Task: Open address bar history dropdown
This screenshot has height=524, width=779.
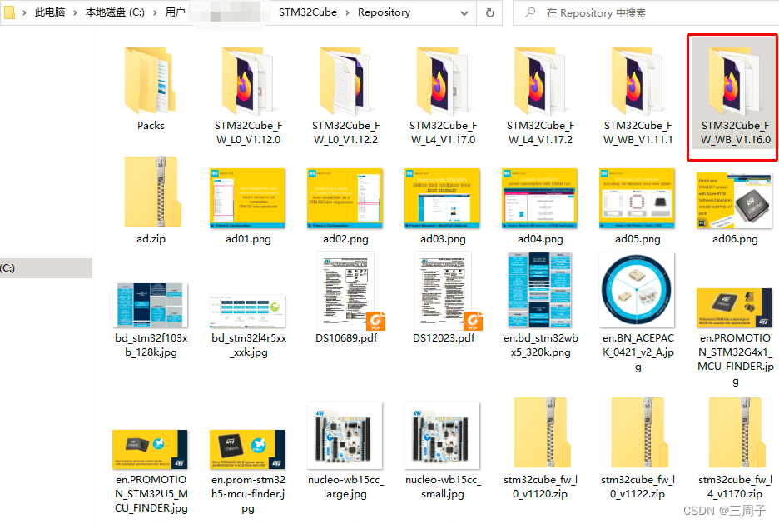Action: tap(464, 13)
